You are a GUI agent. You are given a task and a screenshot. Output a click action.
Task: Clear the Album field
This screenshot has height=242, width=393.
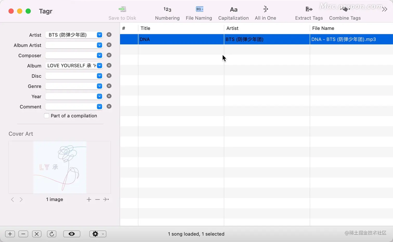pyautogui.click(x=109, y=65)
